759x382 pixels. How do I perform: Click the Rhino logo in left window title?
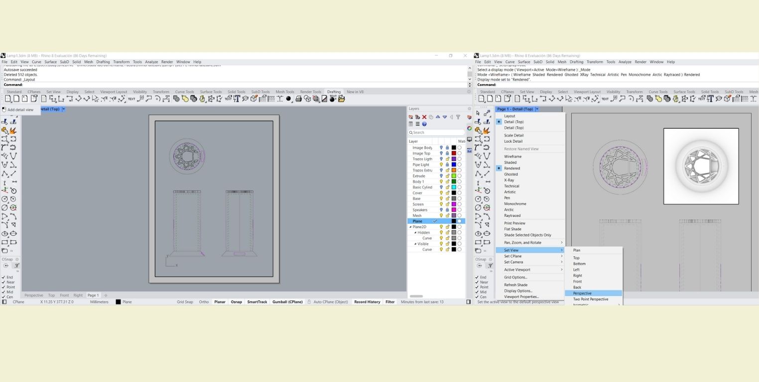(3, 56)
